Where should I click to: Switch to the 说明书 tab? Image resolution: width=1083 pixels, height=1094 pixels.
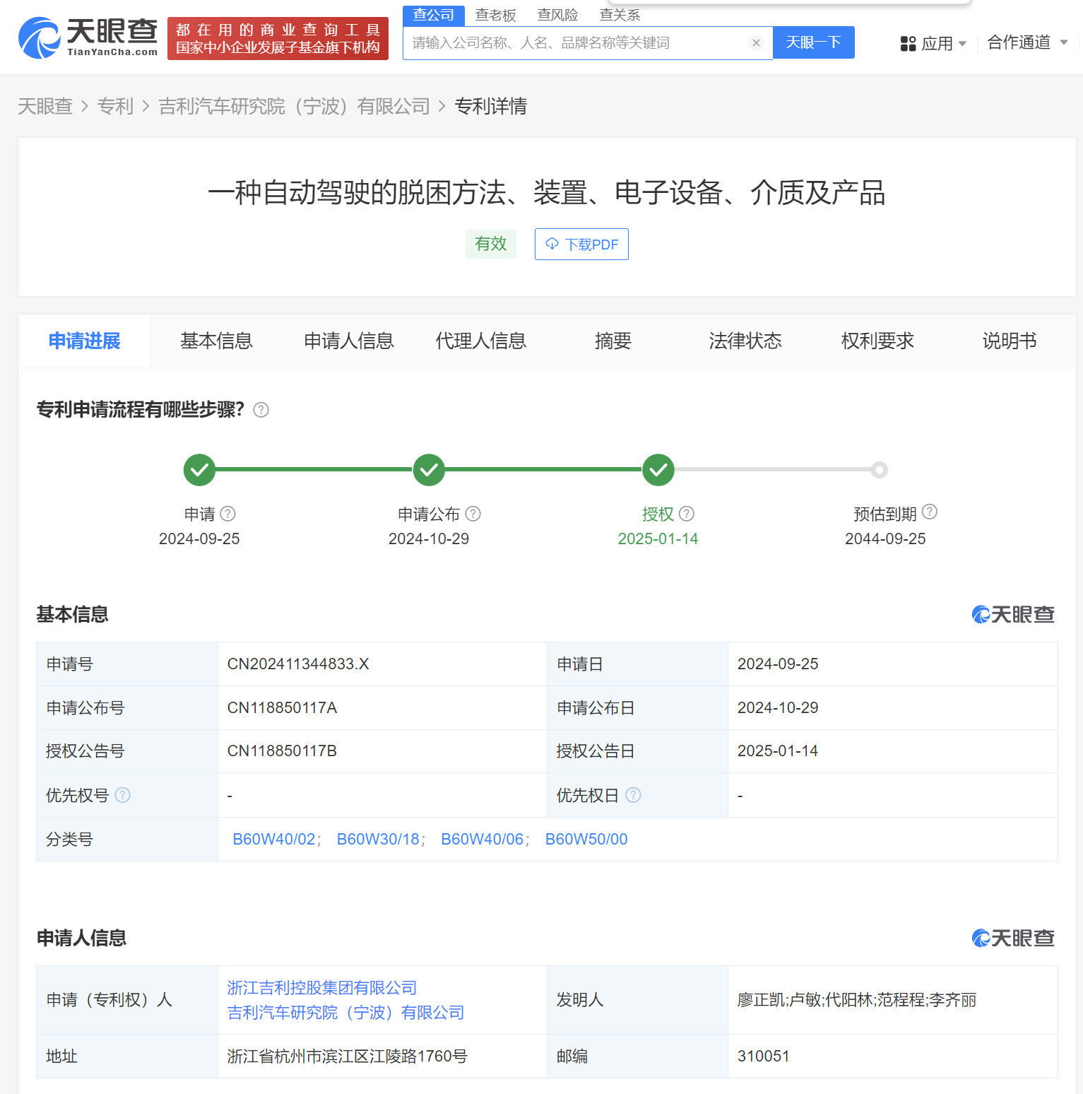pos(1010,341)
